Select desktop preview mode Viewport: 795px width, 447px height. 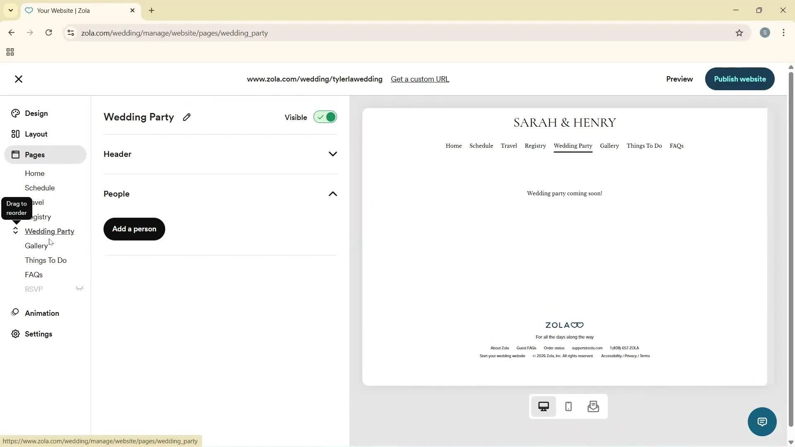[543, 406]
